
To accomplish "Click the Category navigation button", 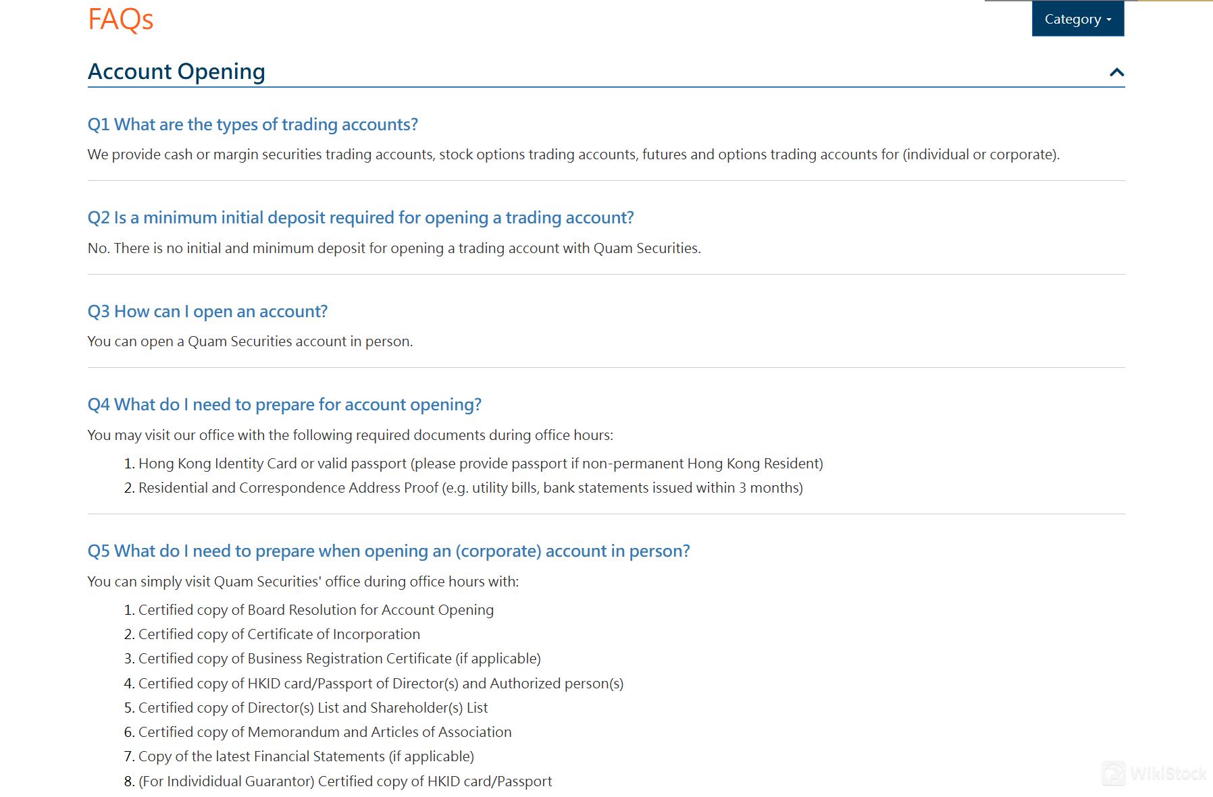I will tap(1077, 19).
